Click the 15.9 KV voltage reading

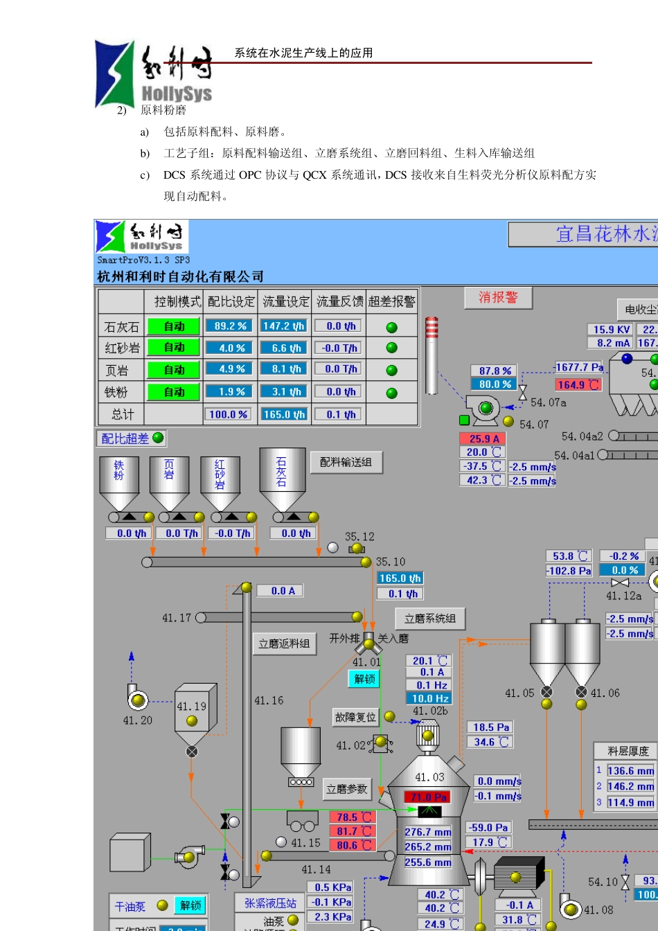pos(611,330)
